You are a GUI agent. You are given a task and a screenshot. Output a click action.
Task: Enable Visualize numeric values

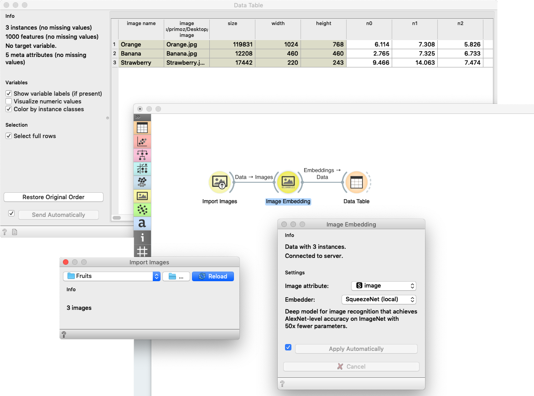tap(8, 101)
